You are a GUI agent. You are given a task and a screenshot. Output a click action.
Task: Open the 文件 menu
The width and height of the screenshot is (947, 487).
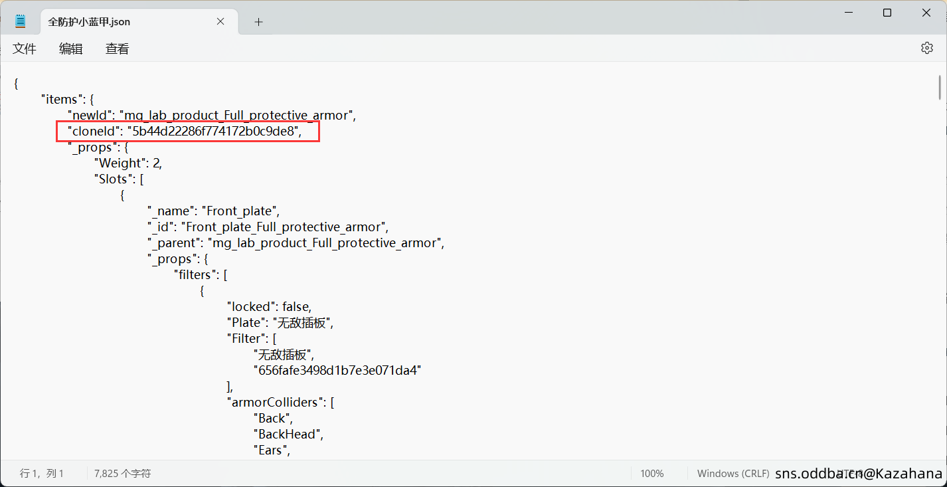coord(25,49)
